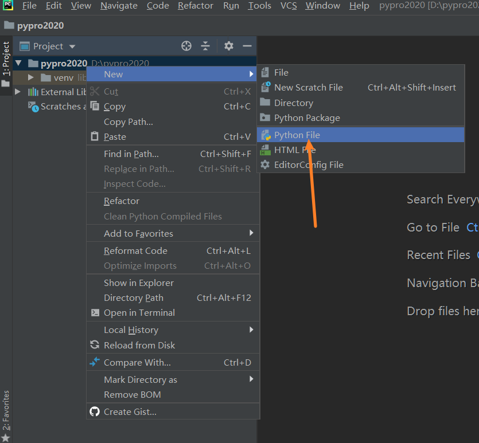Viewport: 479px width, 443px height.
Task: Click the File icon in New submenu
Action: point(265,73)
